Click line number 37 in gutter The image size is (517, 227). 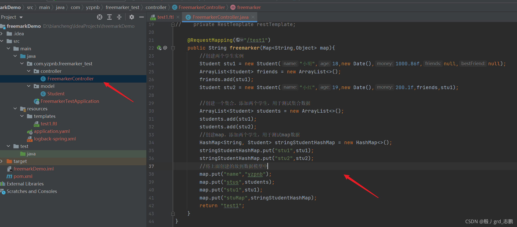click(151, 166)
